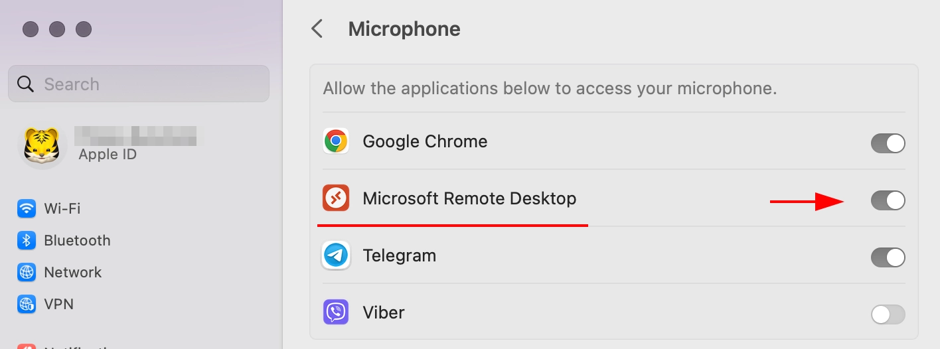Open Apple ID account settings
Image resolution: width=940 pixels, height=349 pixels.
click(108, 155)
